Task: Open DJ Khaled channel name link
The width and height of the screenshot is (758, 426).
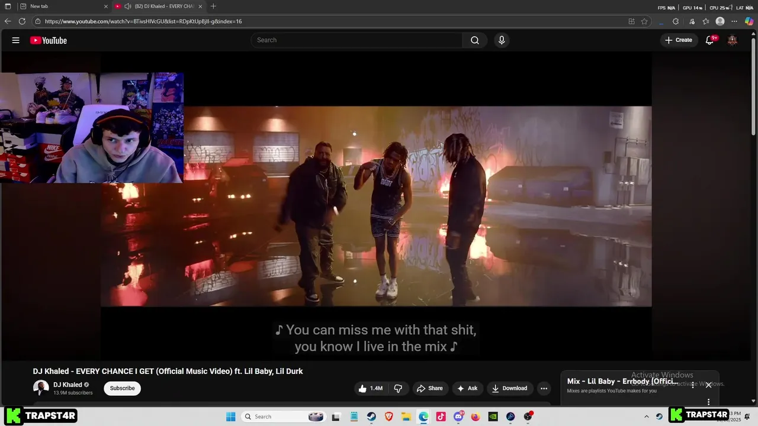Action: [x=68, y=385]
